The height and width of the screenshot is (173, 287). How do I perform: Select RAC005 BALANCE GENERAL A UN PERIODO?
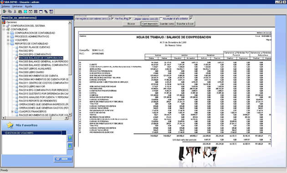(44, 61)
